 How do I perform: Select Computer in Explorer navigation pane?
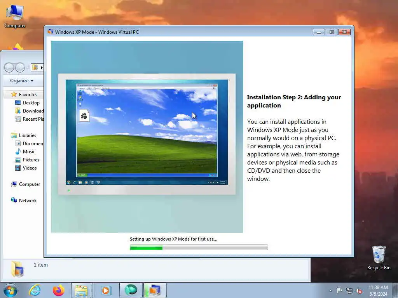coord(25,184)
